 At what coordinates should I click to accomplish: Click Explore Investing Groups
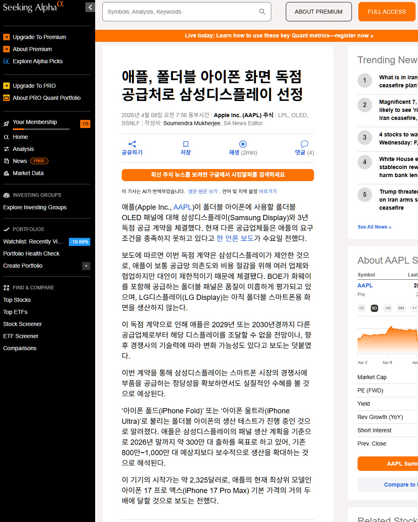[35, 207]
